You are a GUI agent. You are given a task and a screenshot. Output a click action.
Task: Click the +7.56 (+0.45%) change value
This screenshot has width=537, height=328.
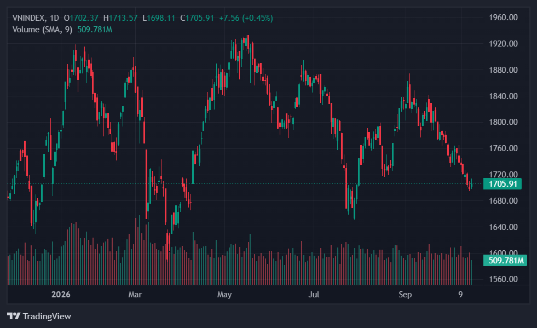coord(246,18)
